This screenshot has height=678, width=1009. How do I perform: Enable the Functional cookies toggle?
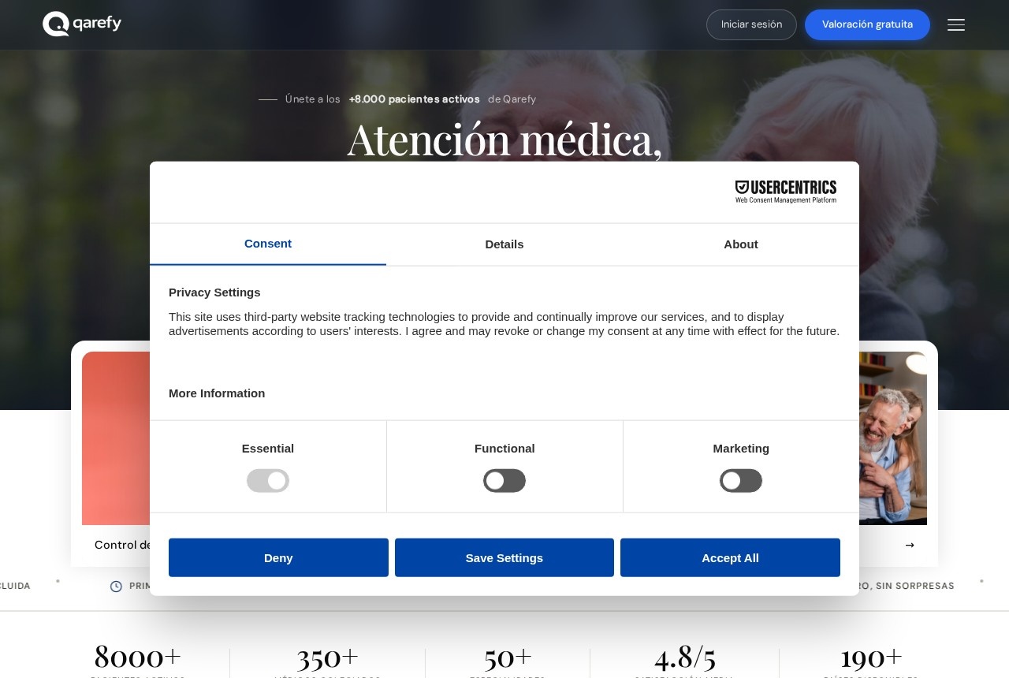pyautogui.click(x=504, y=481)
